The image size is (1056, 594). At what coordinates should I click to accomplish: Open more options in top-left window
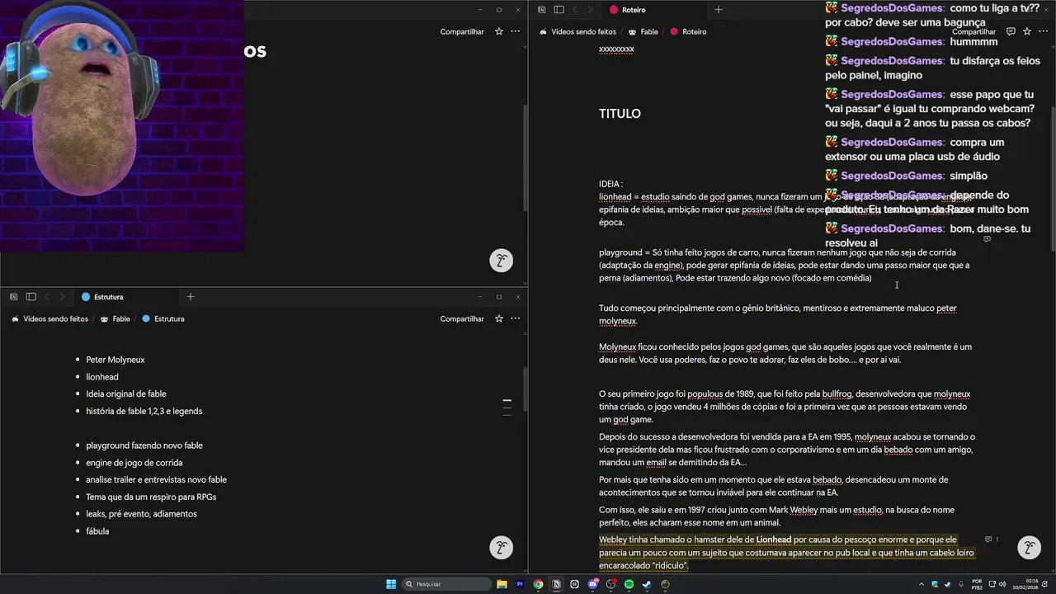(515, 31)
